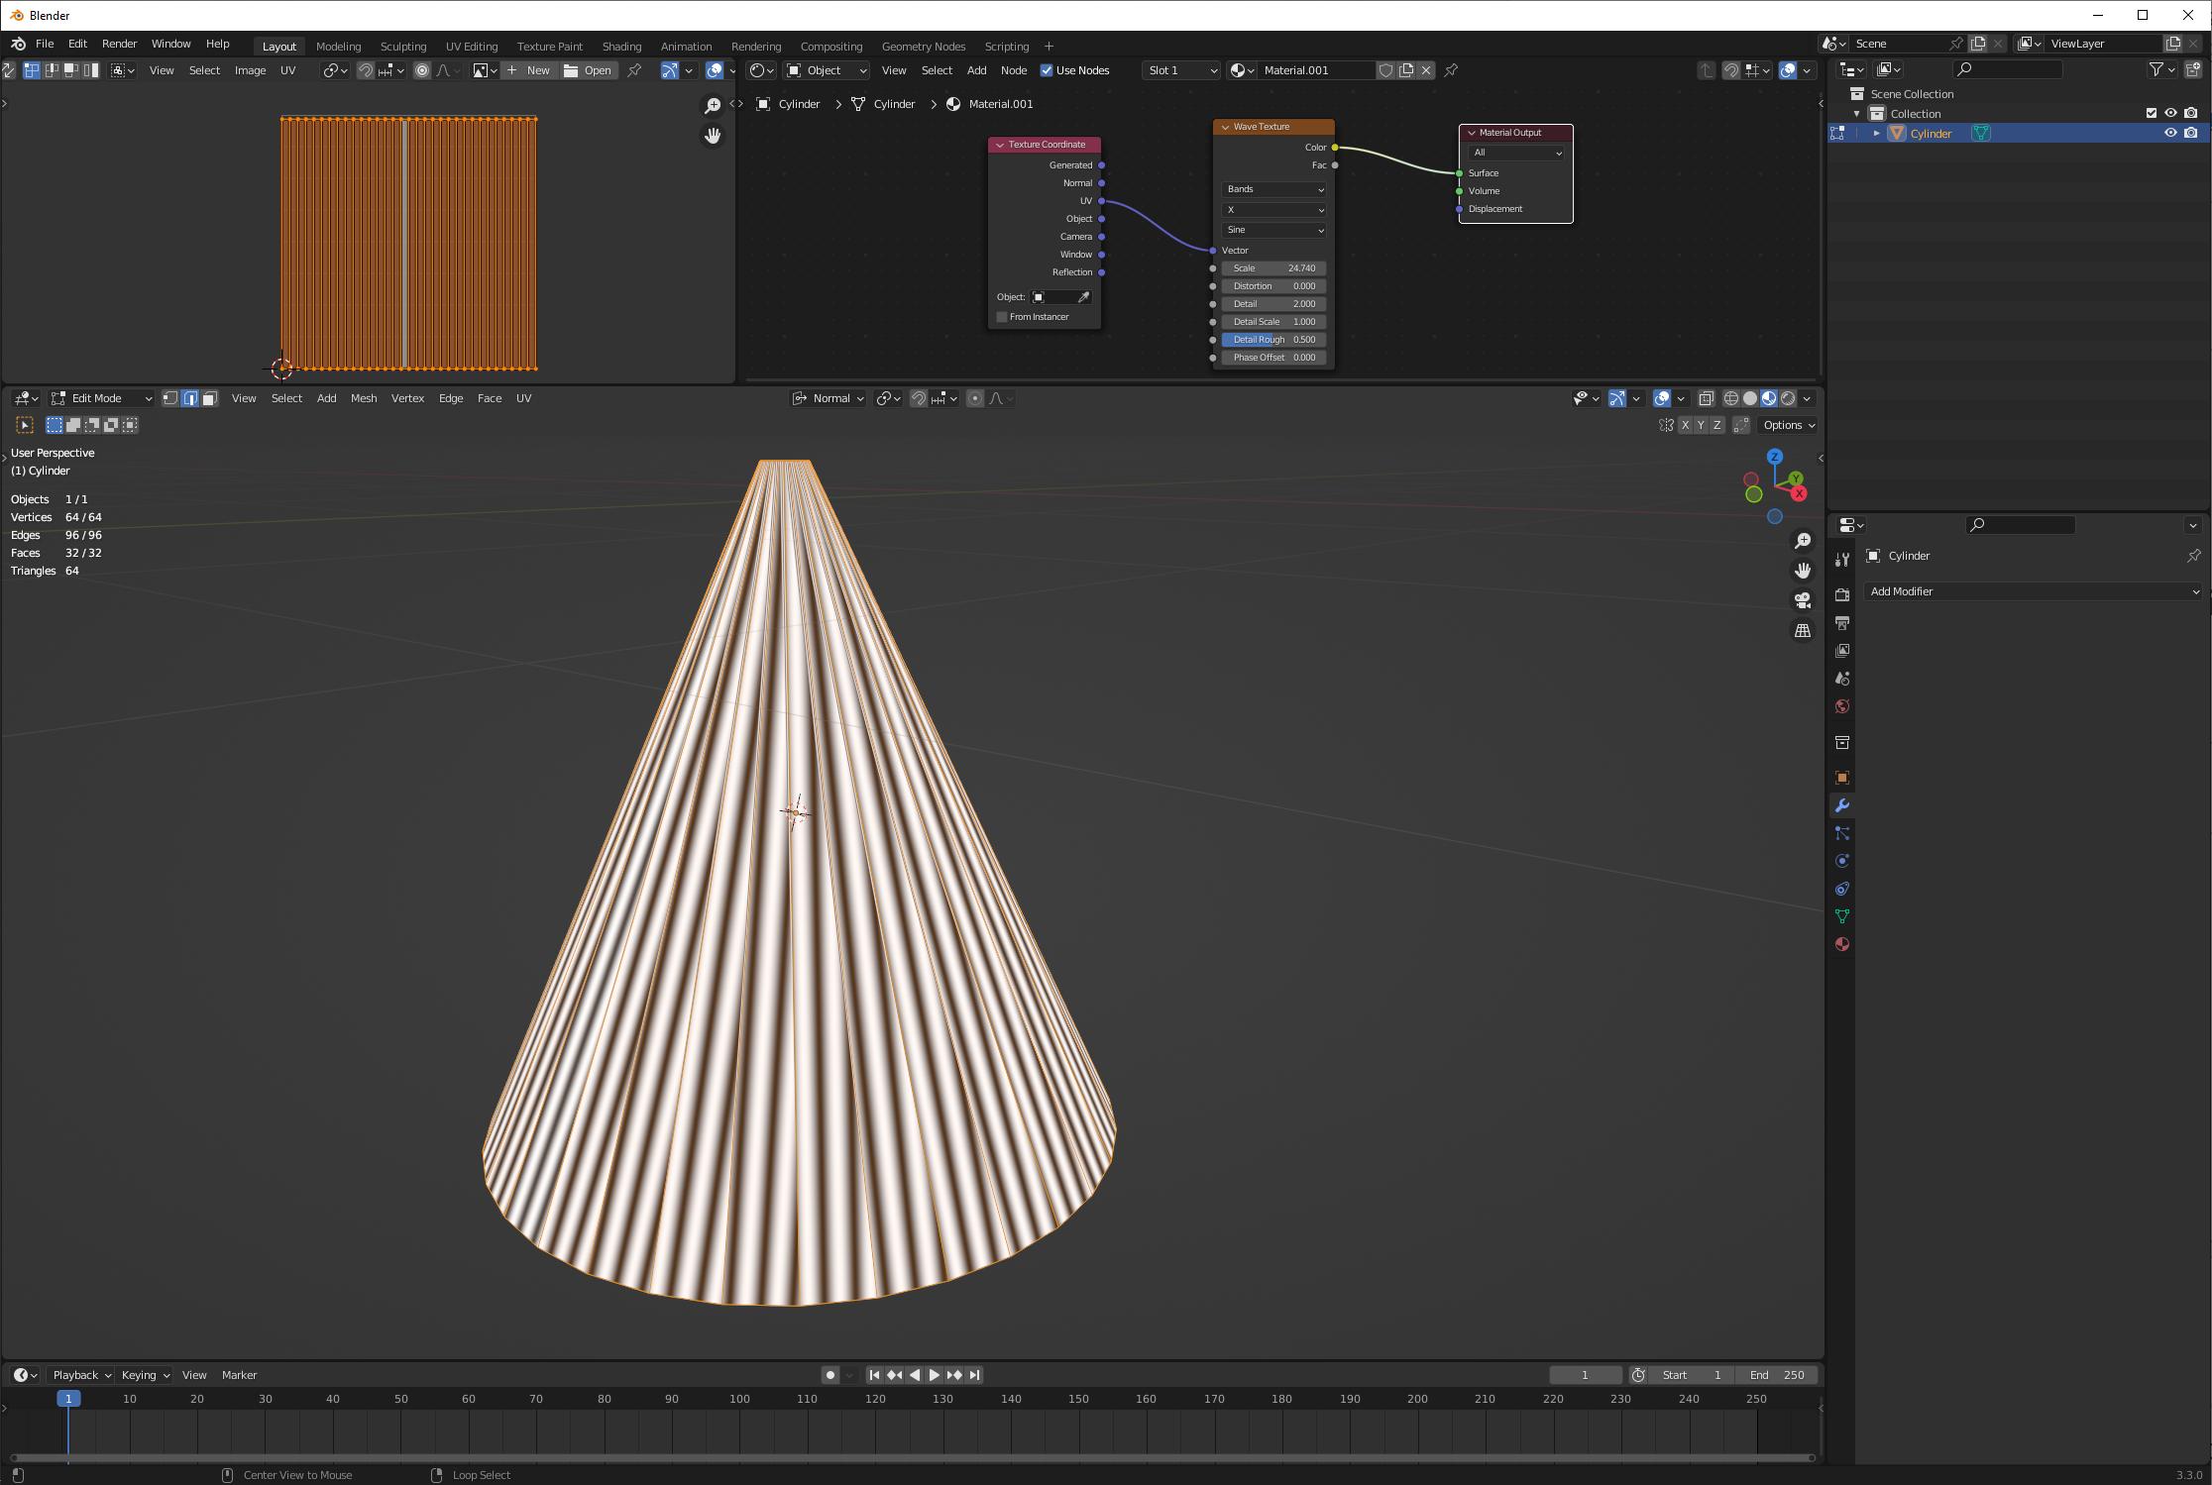Pin the Cylinder properties panel

[2193, 556]
